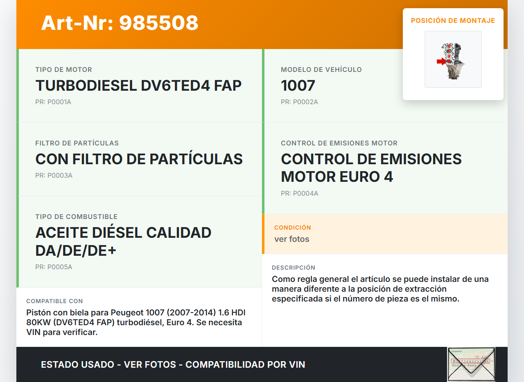
Task: Select the Turbodiesel DV6TED4 FAP engine type
Action: click(138, 86)
